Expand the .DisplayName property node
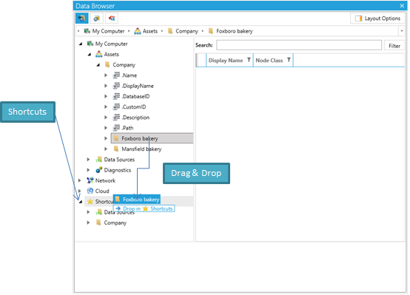The height and width of the screenshot is (295, 410). tap(106, 86)
